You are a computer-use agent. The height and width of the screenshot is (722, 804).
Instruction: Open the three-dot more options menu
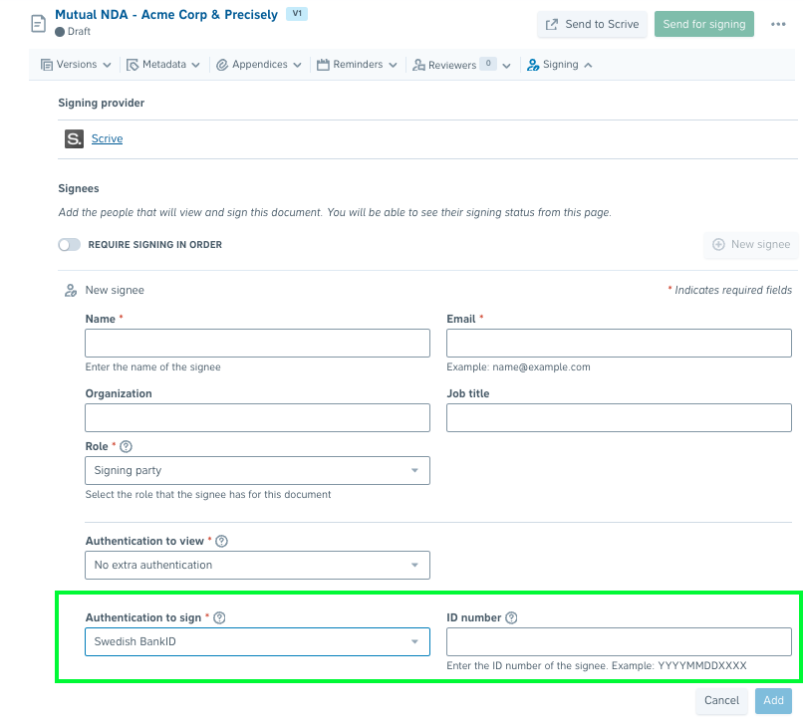(x=778, y=25)
